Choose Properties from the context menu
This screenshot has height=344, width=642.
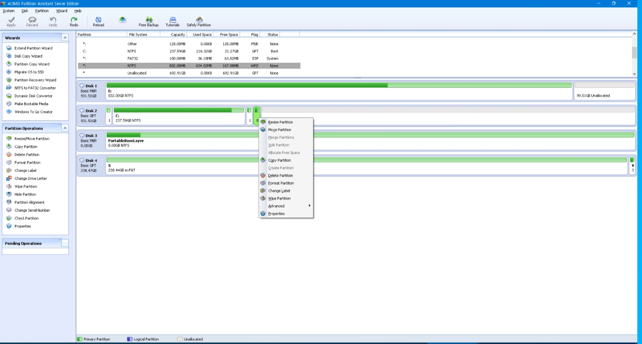(x=286, y=214)
